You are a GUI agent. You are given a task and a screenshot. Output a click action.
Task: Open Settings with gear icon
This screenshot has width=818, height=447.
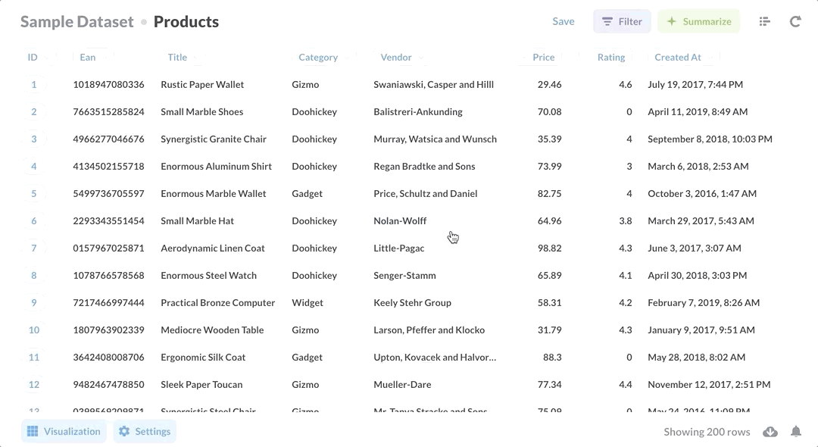[x=145, y=432]
